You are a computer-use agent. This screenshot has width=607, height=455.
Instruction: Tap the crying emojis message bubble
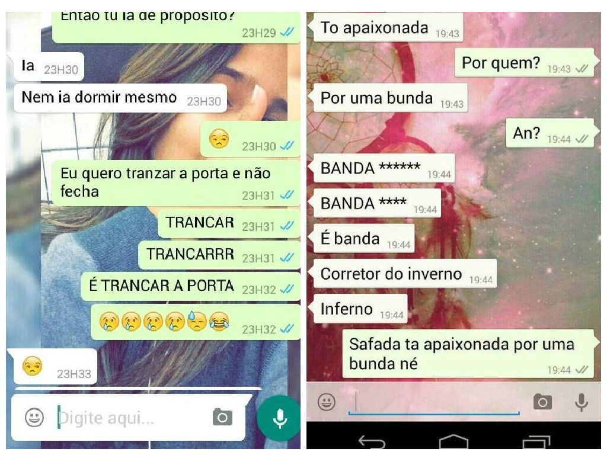point(196,322)
